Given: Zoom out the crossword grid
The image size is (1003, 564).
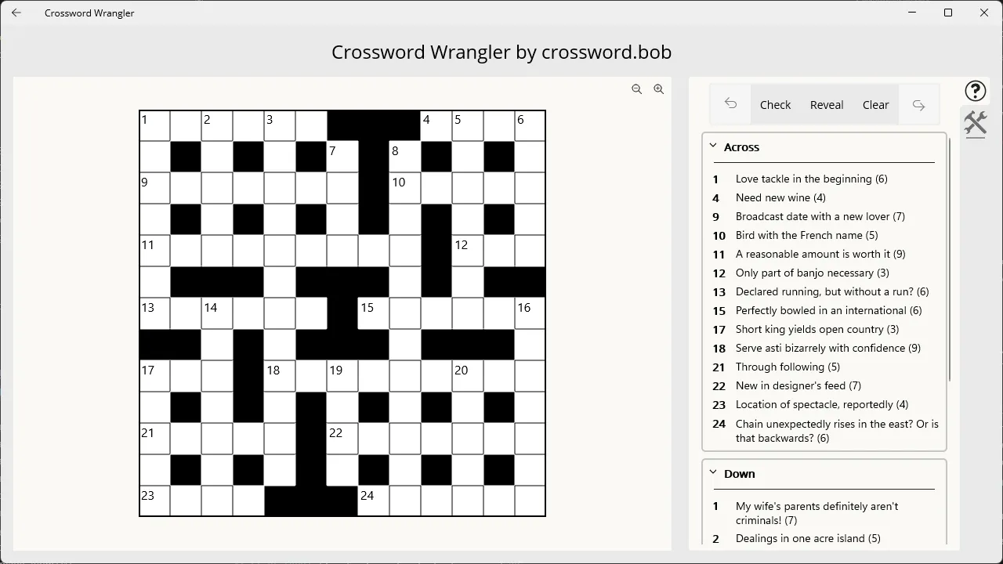Looking at the screenshot, I should click(x=637, y=89).
